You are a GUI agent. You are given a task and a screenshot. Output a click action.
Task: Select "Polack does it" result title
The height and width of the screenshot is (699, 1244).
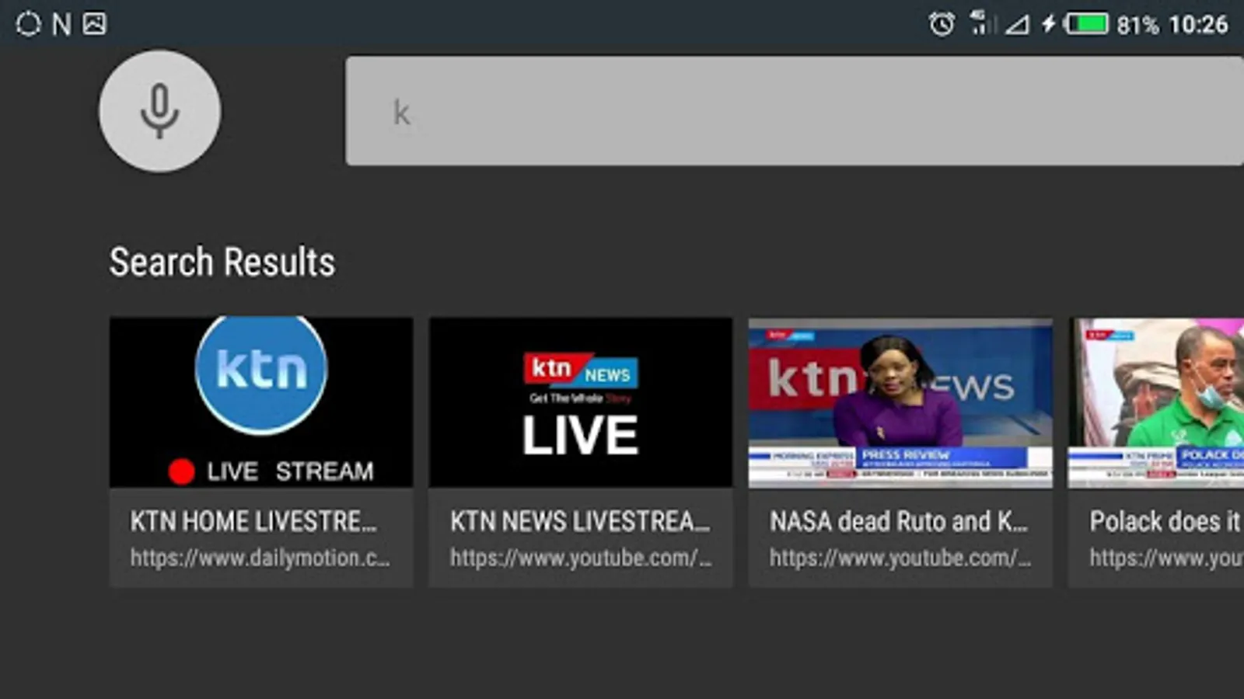point(1165,521)
